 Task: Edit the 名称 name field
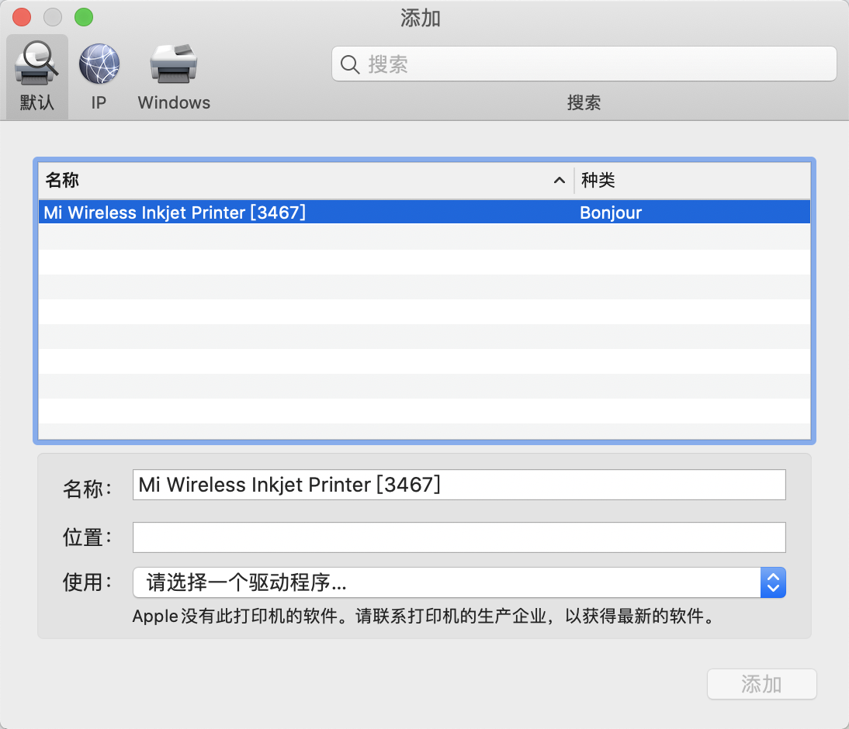[x=459, y=485]
